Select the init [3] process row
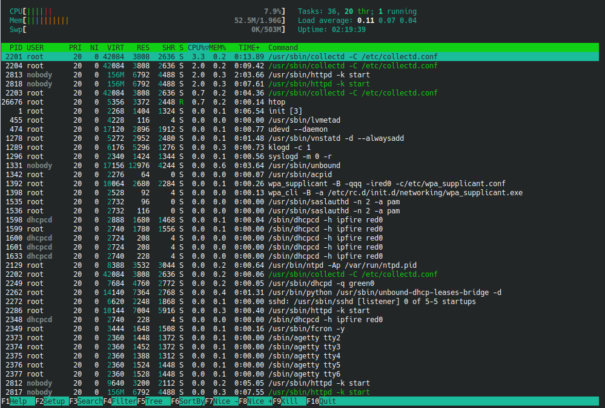 300,111
